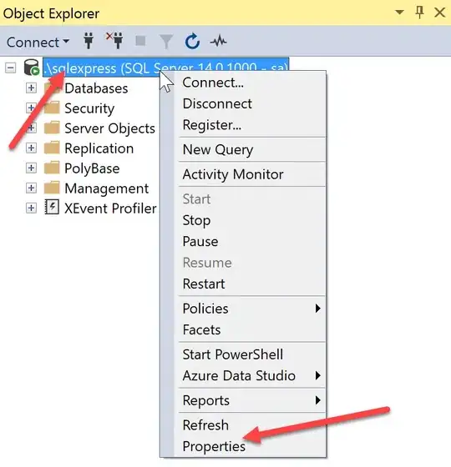This screenshot has width=451, height=467.
Task: Toggle the Auto Hide pin icon
Action: (419, 13)
